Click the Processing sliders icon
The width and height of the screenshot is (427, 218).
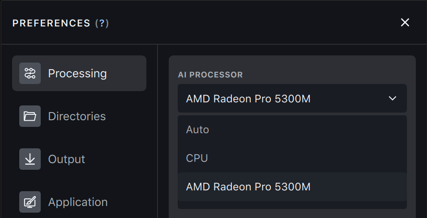click(30, 73)
